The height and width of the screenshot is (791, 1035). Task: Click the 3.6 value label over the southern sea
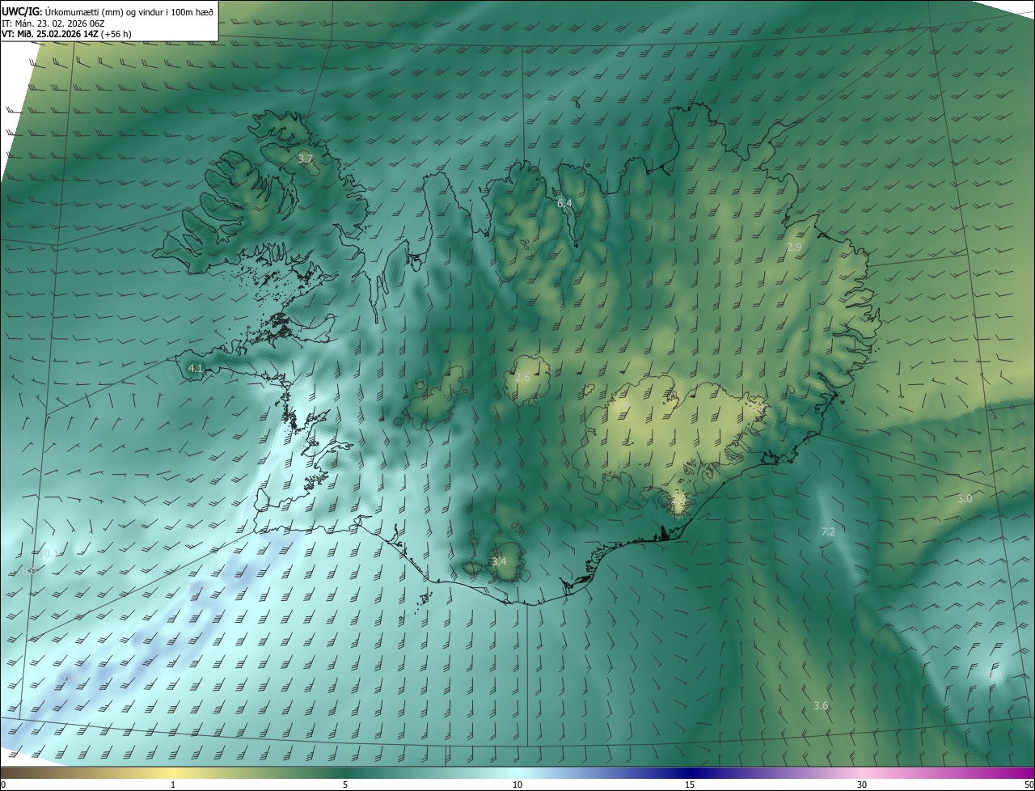click(821, 706)
